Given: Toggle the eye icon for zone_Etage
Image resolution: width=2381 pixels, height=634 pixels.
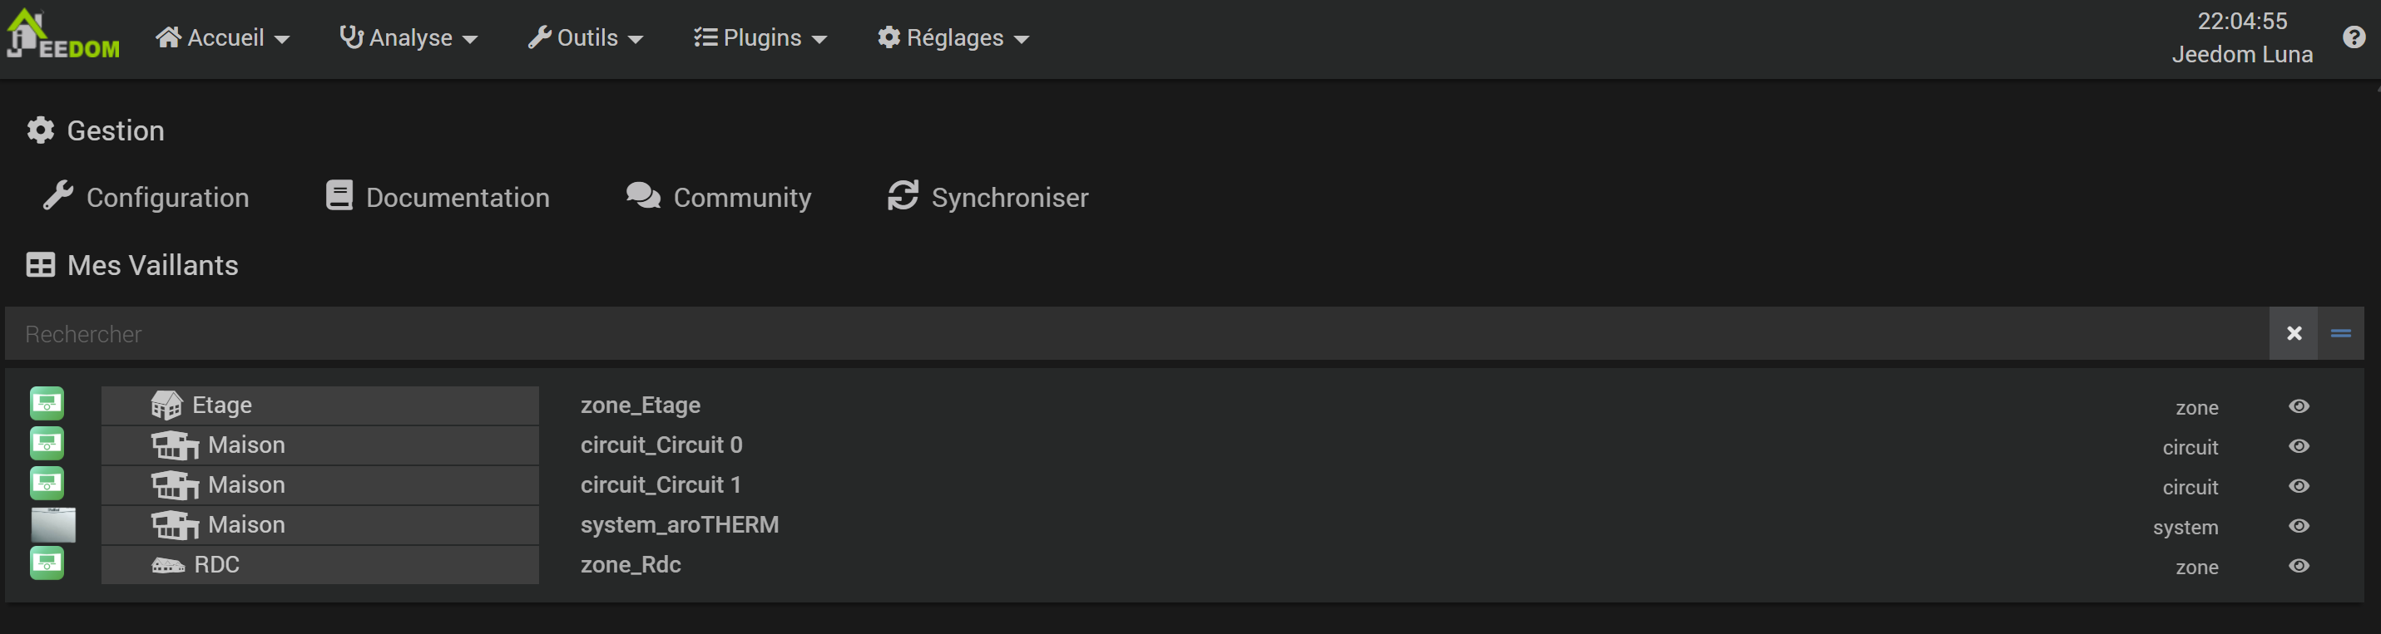Looking at the screenshot, I should (2299, 406).
